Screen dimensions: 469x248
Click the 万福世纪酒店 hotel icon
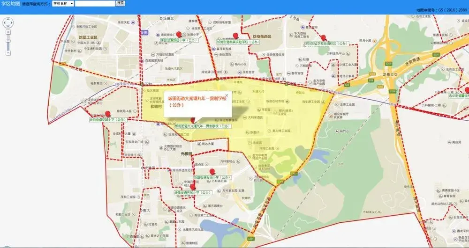(x=153, y=55)
